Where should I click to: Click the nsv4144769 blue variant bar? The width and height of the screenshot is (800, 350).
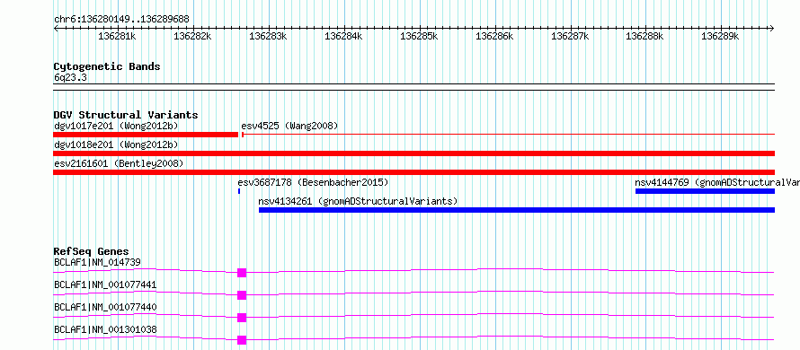coord(705,191)
